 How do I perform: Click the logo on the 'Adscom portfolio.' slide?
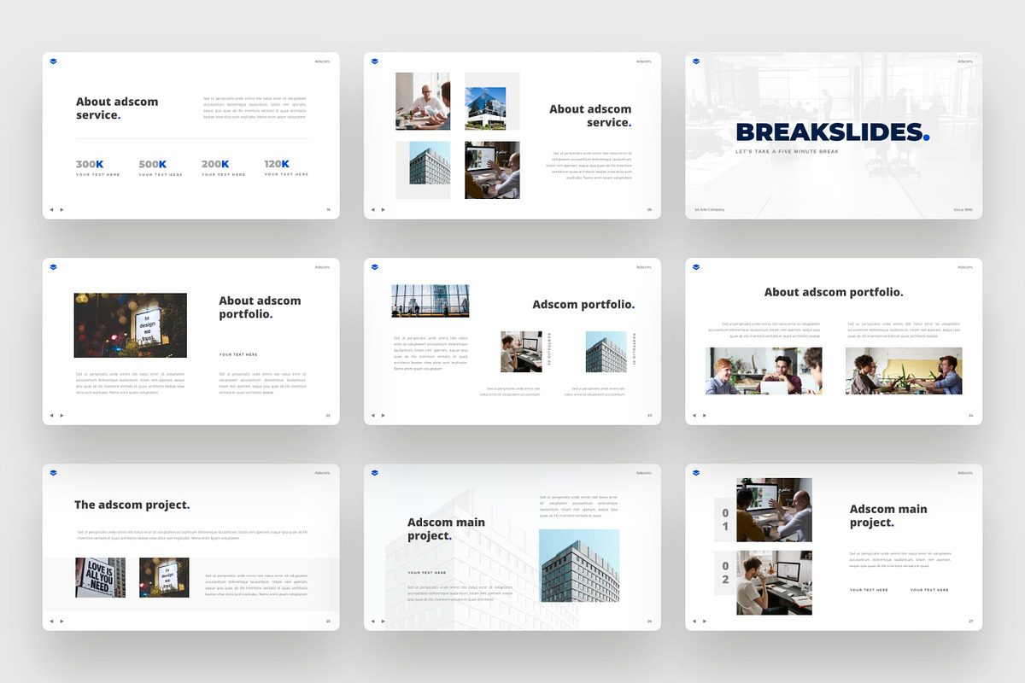[x=374, y=267]
